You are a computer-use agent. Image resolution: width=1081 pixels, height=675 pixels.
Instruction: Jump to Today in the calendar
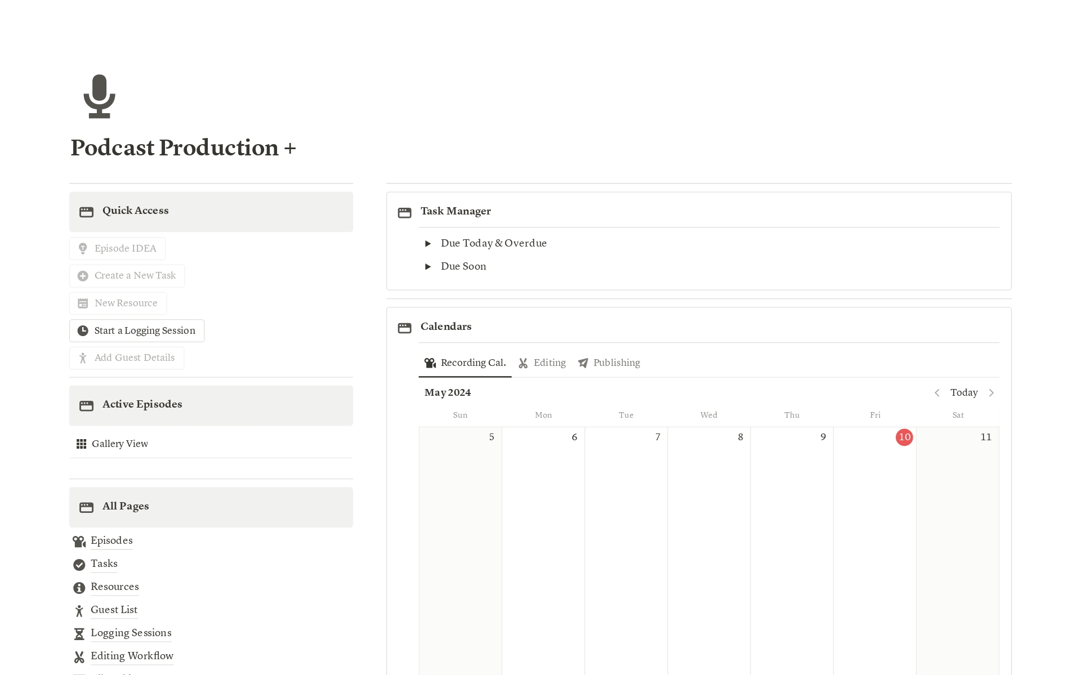point(964,393)
